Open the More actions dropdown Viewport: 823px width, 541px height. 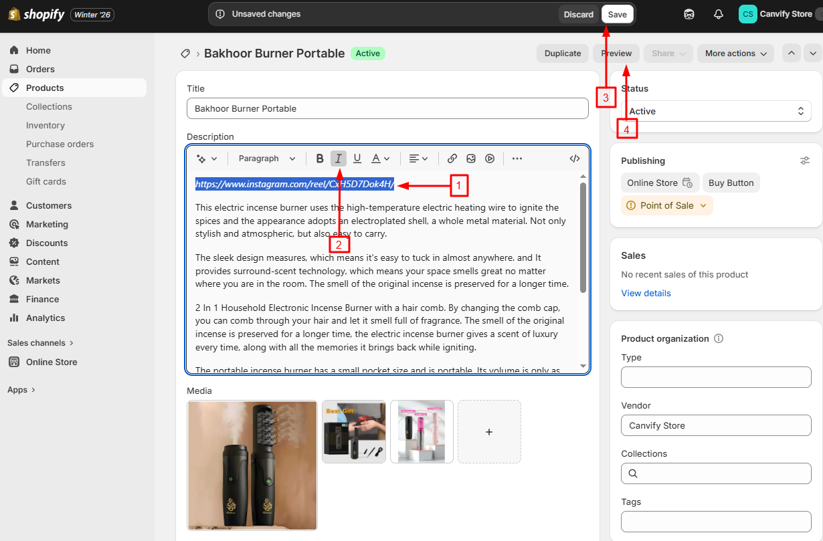coord(735,53)
